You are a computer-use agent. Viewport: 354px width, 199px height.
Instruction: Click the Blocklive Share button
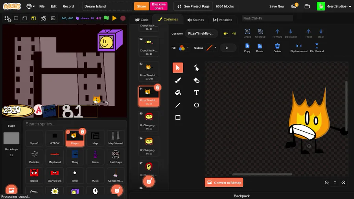(159, 6)
